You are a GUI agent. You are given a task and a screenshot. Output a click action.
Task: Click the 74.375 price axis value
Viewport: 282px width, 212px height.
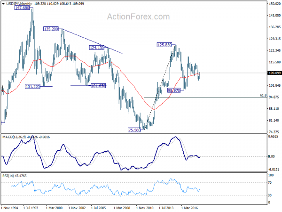[274, 132]
